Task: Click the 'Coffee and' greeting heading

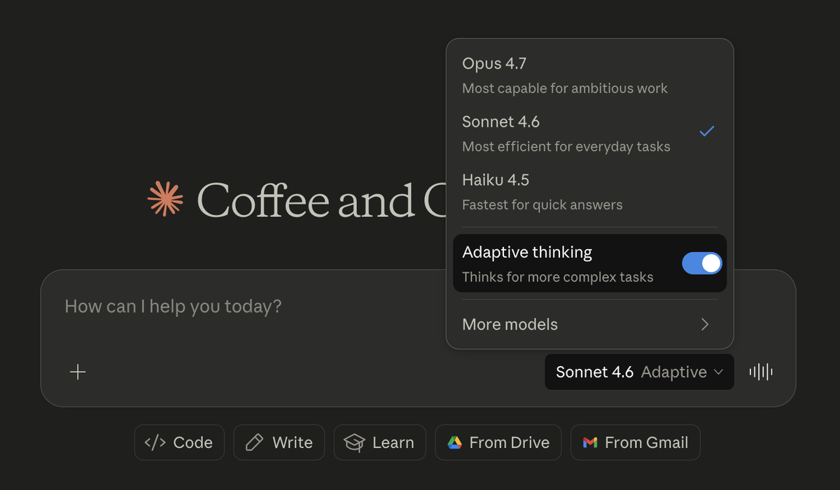Action: (307, 199)
